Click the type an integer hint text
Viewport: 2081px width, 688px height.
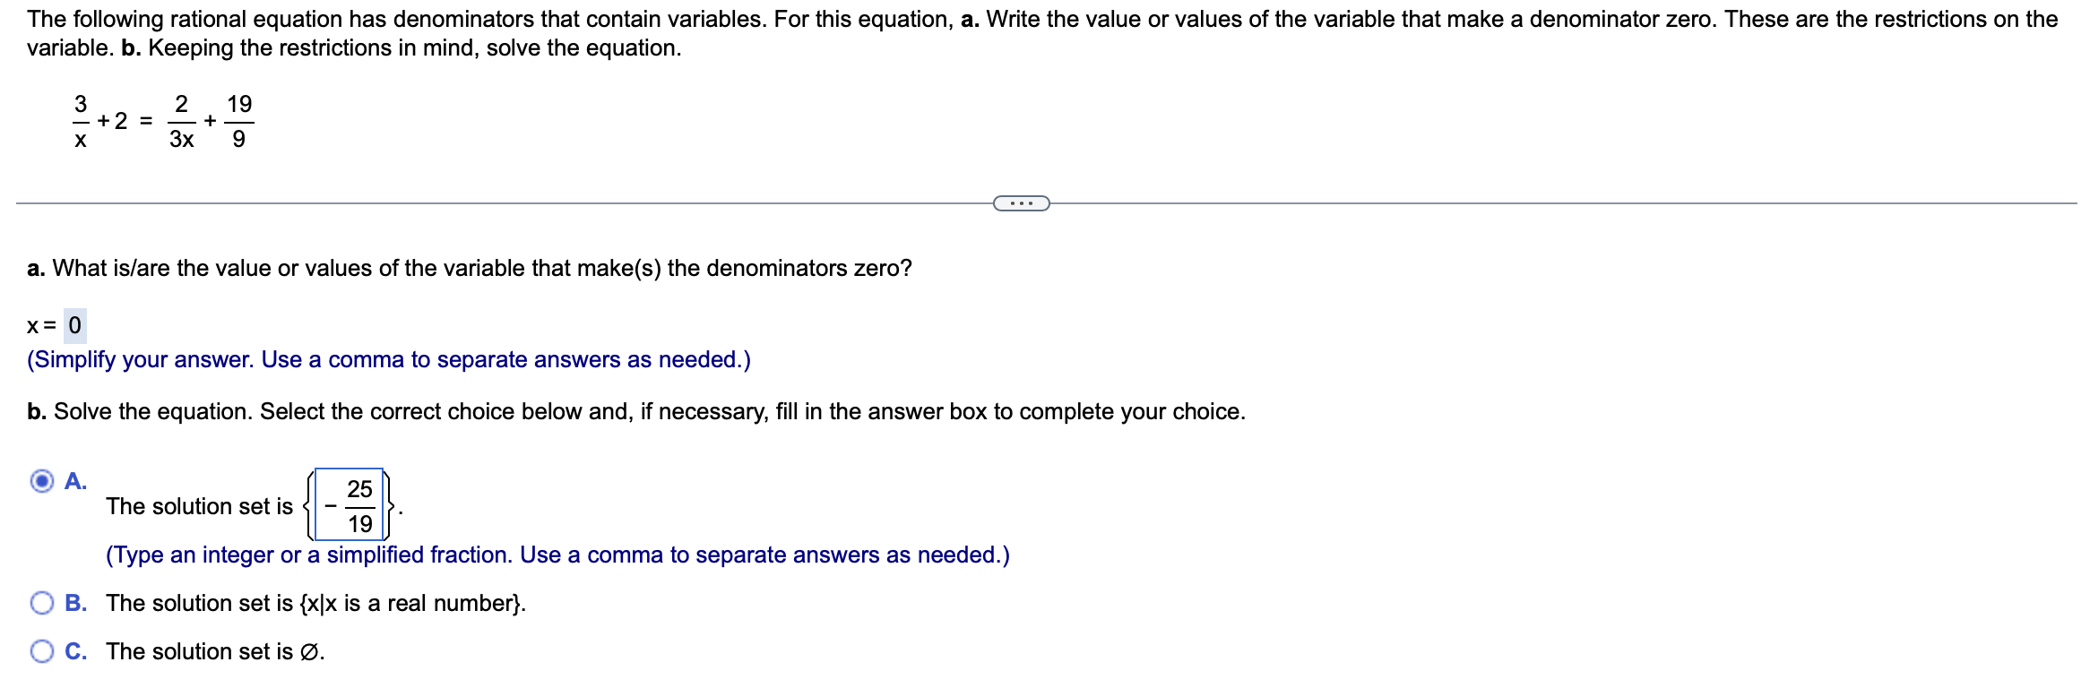tap(556, 554)
